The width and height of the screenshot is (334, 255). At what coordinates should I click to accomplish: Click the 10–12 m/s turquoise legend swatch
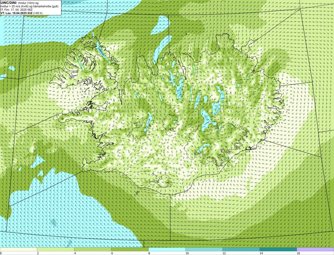[x=204, y=250]
